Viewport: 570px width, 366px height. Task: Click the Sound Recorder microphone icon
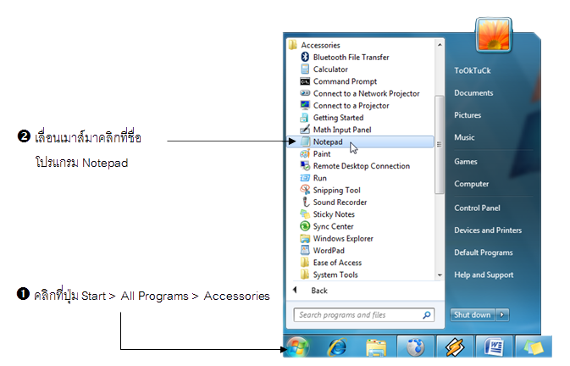coord(306,202)
